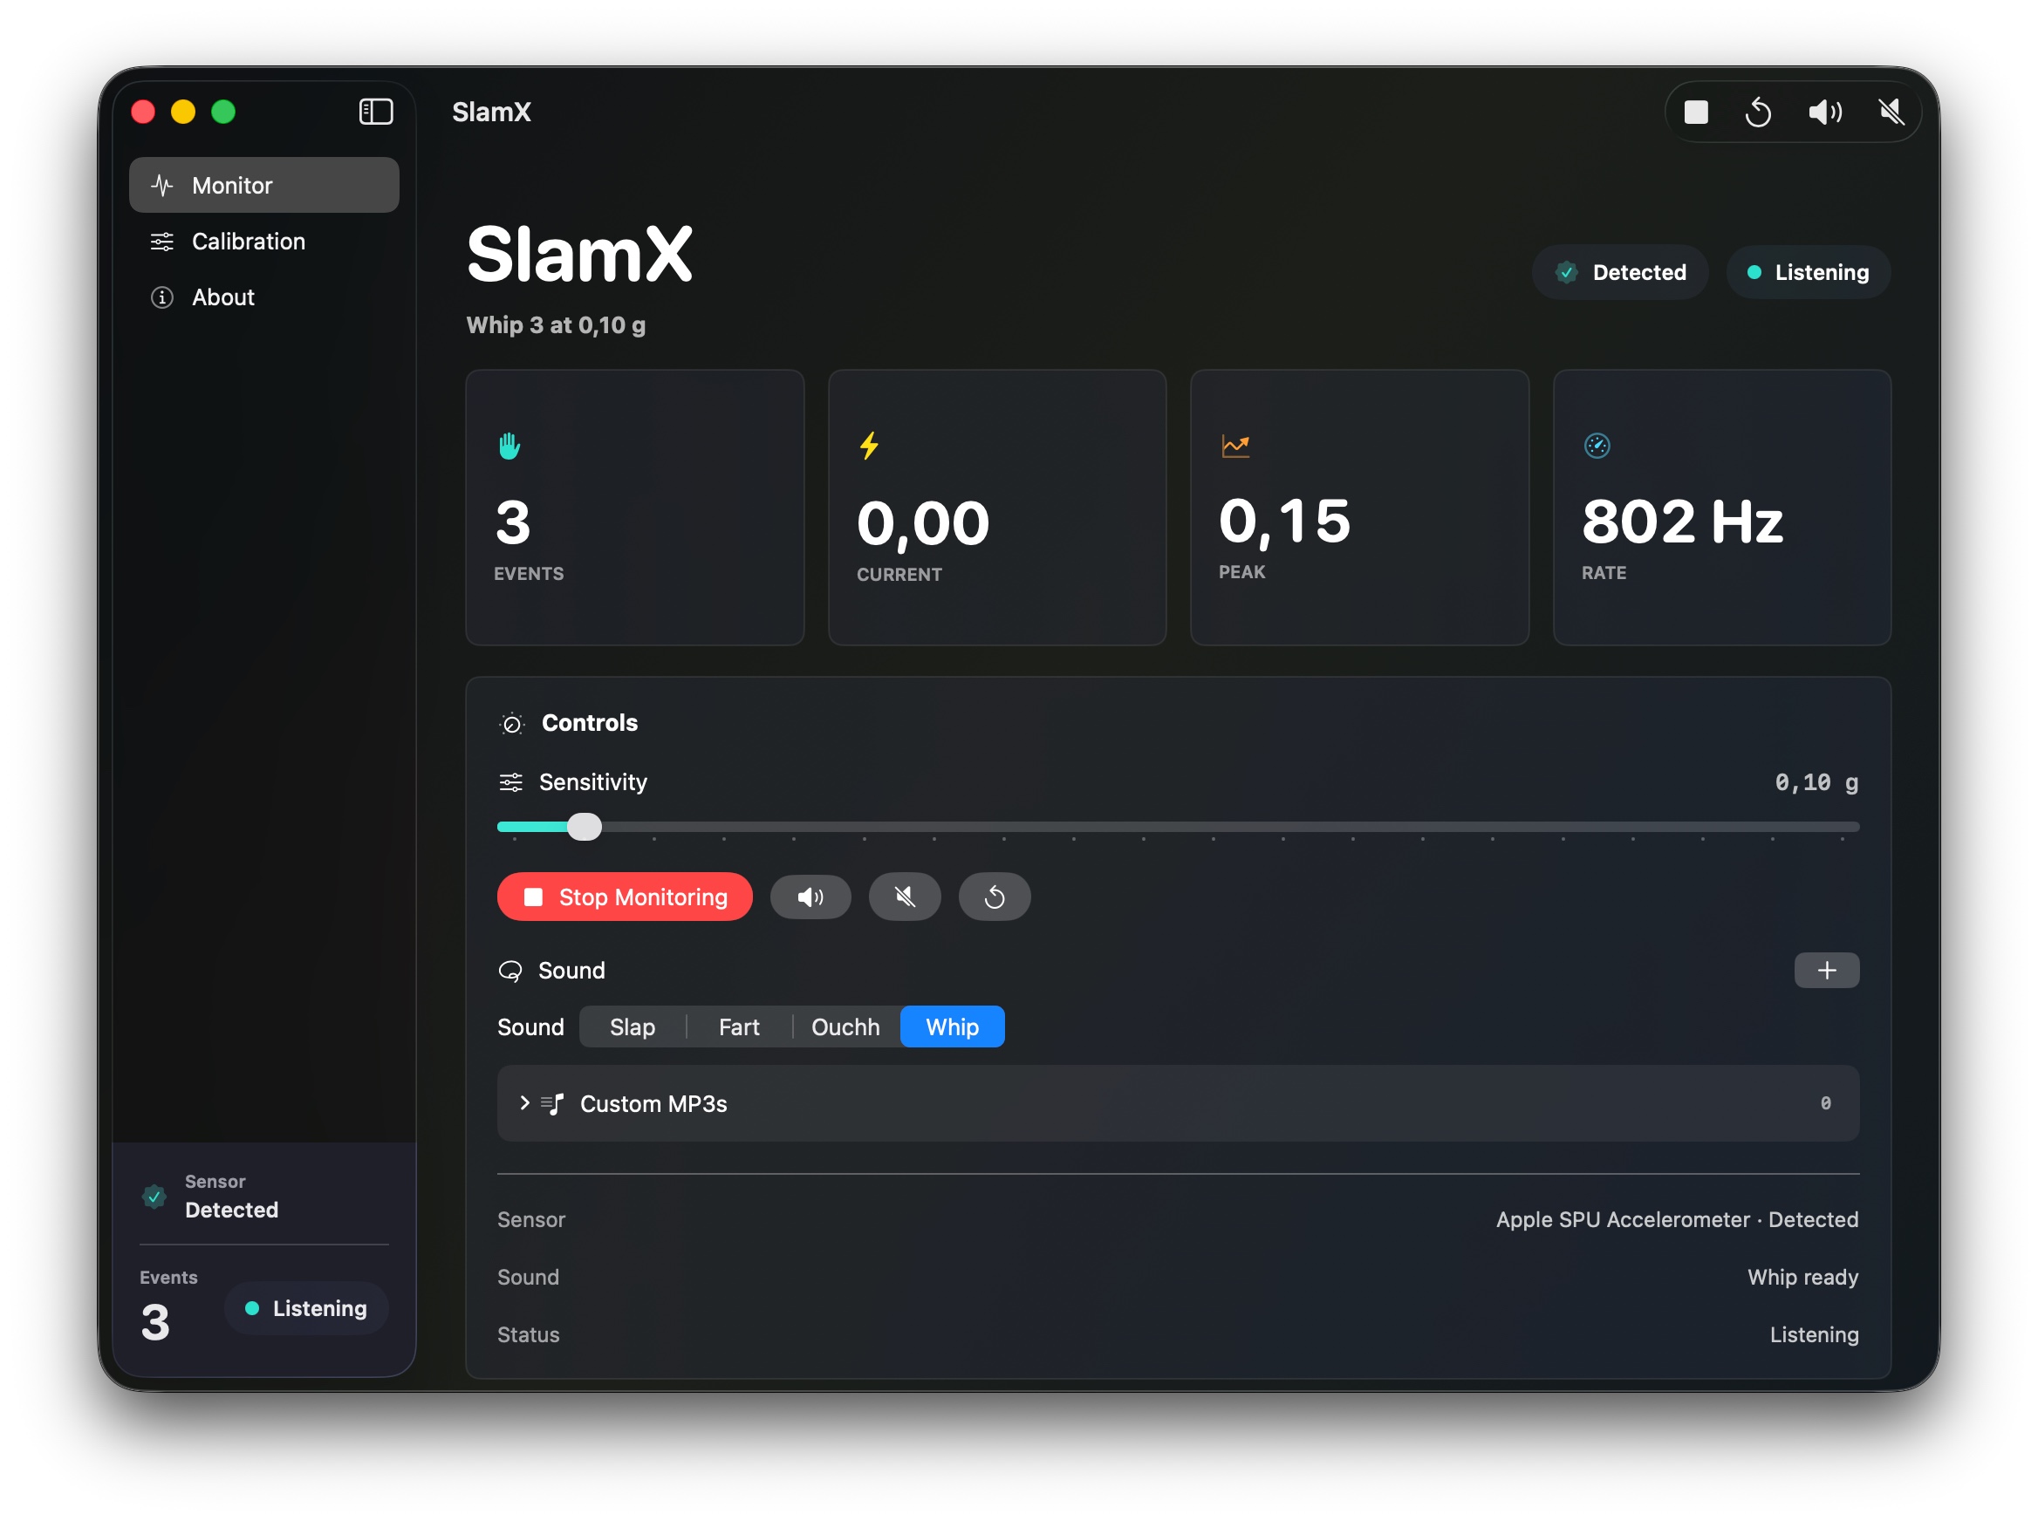Click the Events card count 3
The height and width of the screenshot is (1521, 2038).
pyautogui.click(x=513, y=522)
